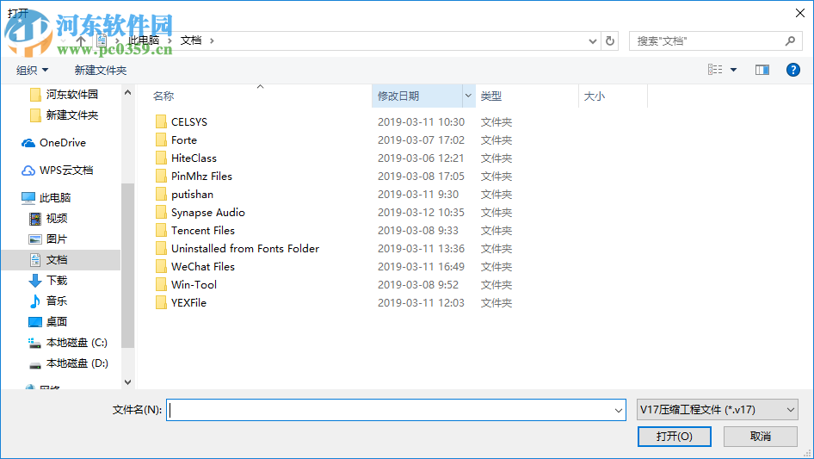Click the date 2019-03-12 10:35
The height and width of the screenshot is (459, 814).
(x=421, y=212)
